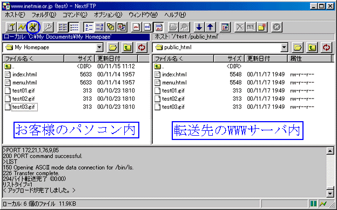Click log pane scroll up arrow
This screenshot has height=210, width=337.
(330, 151)
